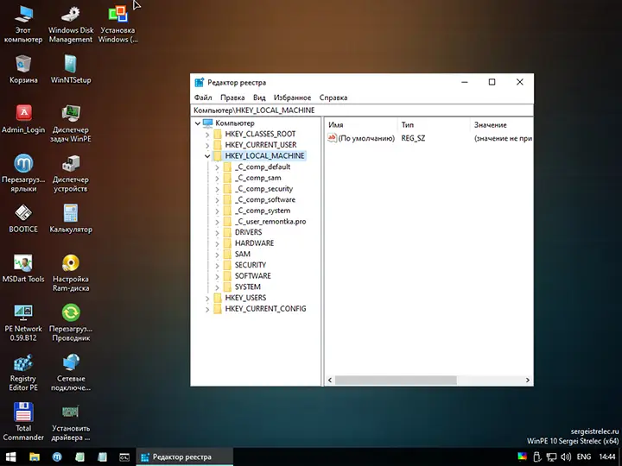Launch the WinNTSetup desktop icon
The width and height of the screenshot is (622, 466).
click(x=71, y=69)
